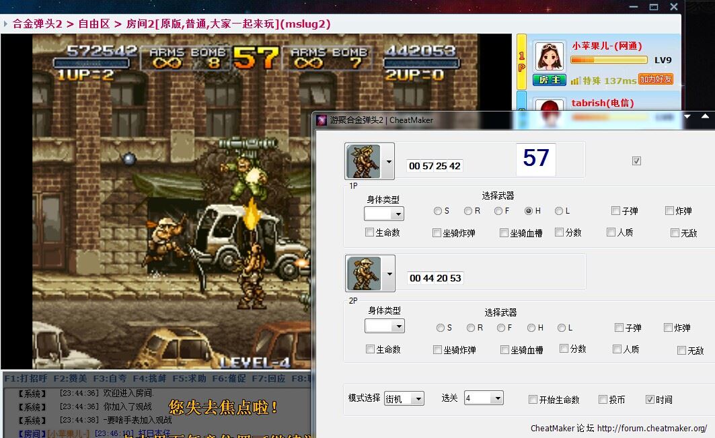Click the 1P soldier character portrait
This screenshot has height=438, width=715.
point(363,161)
